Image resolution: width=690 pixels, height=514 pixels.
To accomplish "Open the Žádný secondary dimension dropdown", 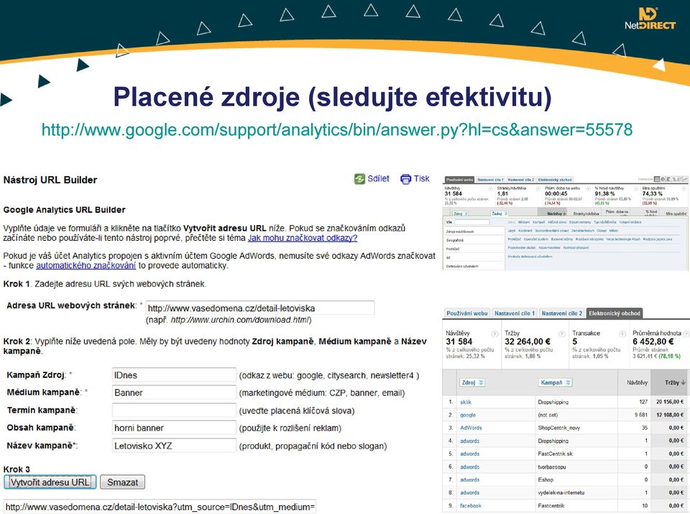I will pyautogui.click(x=500, y=214).
